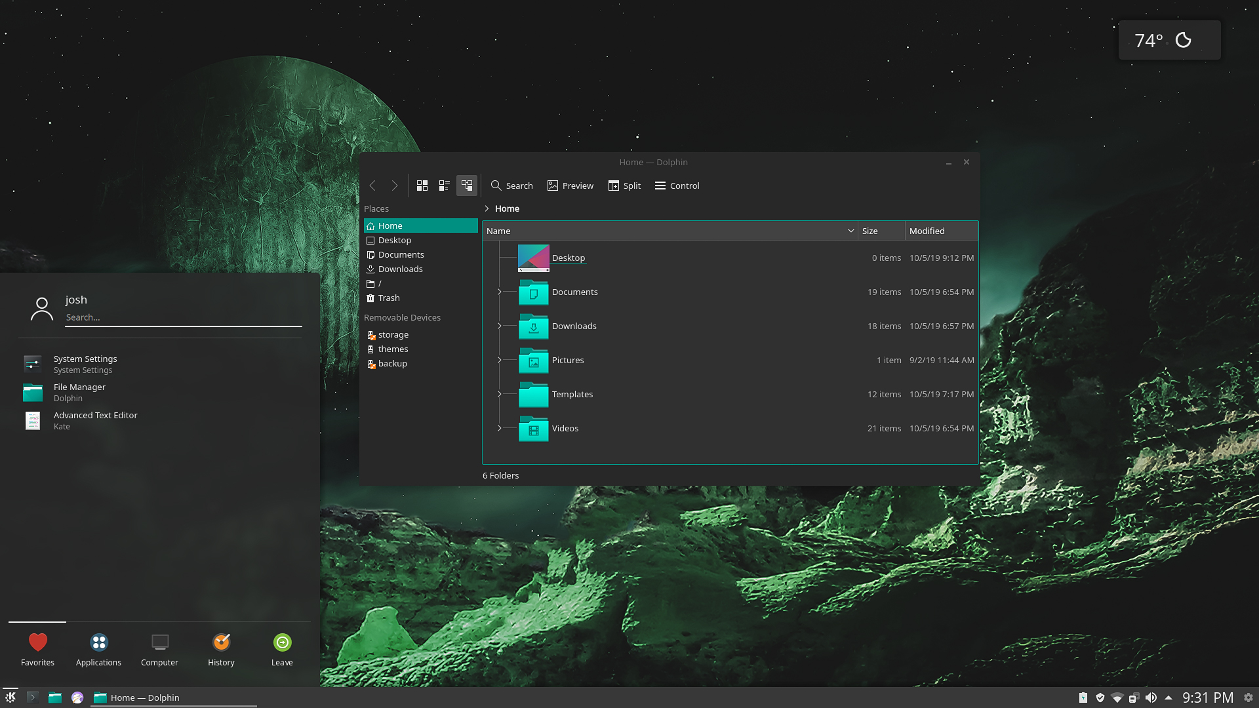Select Home in the Places panel
Viewport: 1259px width, 708px height.
coord(421,226)
